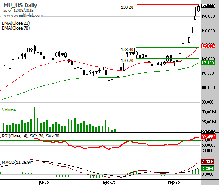
Task: Click the tallest green volume bar
Action: click(x=34, y=119)
